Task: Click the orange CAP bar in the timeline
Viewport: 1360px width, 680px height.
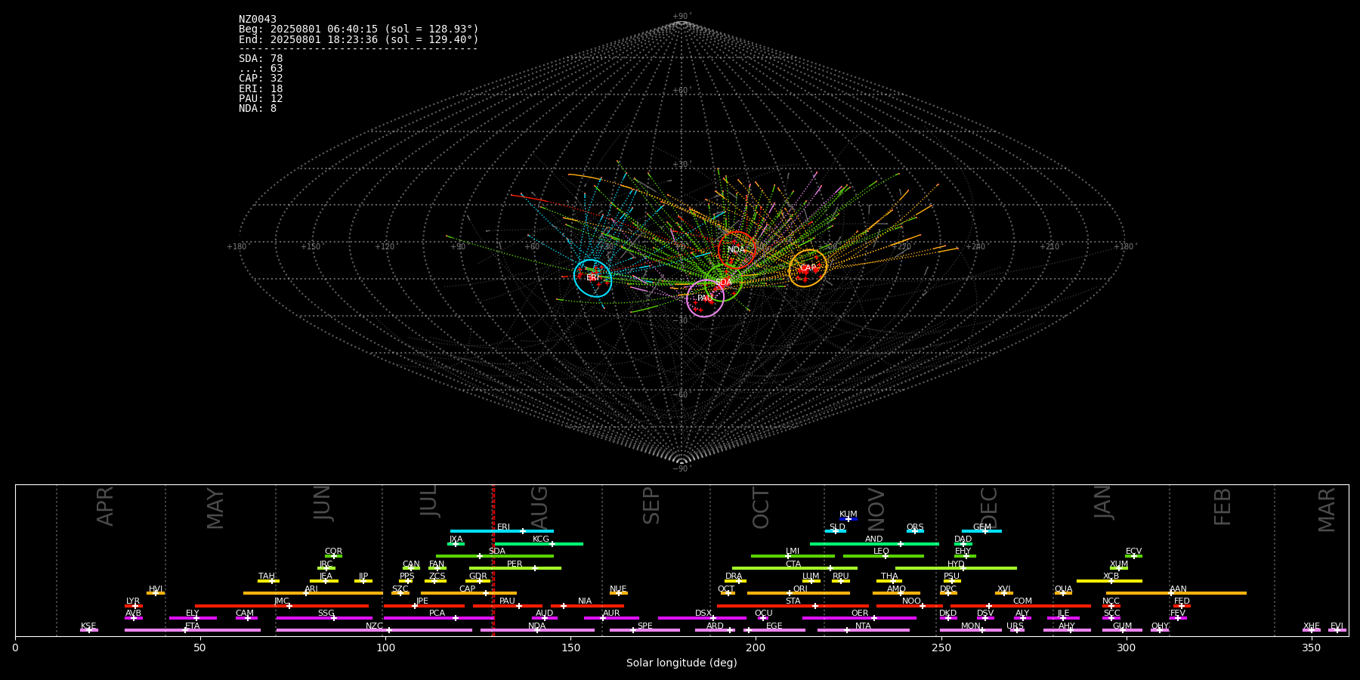Action: click(x=468, y=593)
